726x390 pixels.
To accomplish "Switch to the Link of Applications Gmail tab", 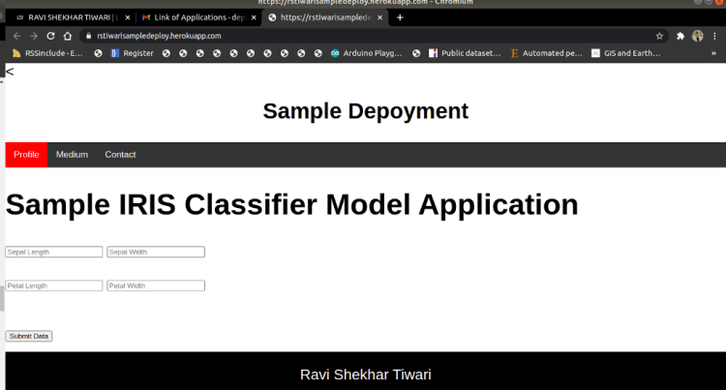I will click(x=197, y=17).
